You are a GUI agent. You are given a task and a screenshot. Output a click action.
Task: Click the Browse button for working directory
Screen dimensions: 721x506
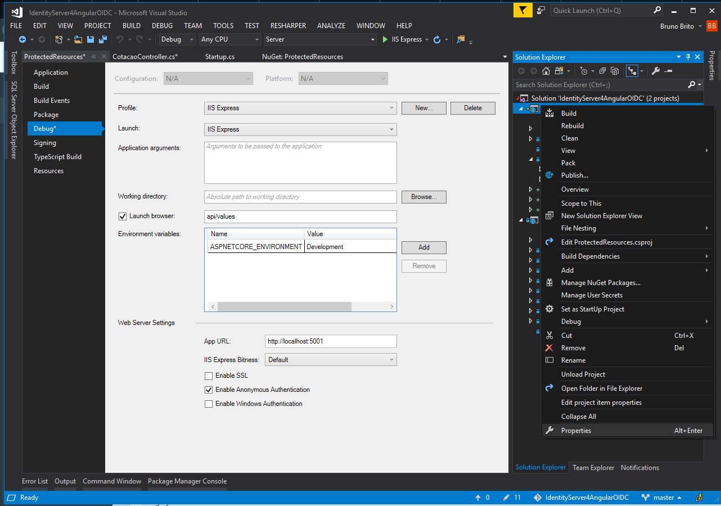423,197
